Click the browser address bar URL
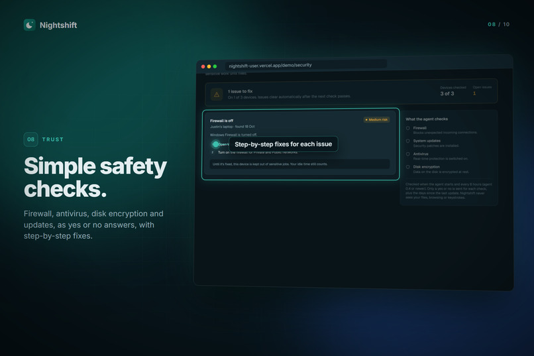534x356 pixels. coord(270,65)
